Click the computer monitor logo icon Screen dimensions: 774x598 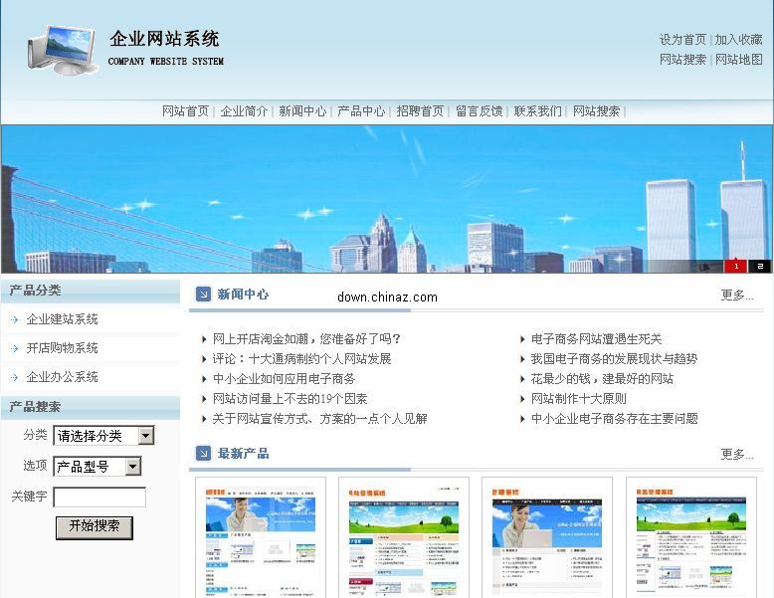[64, 49]
